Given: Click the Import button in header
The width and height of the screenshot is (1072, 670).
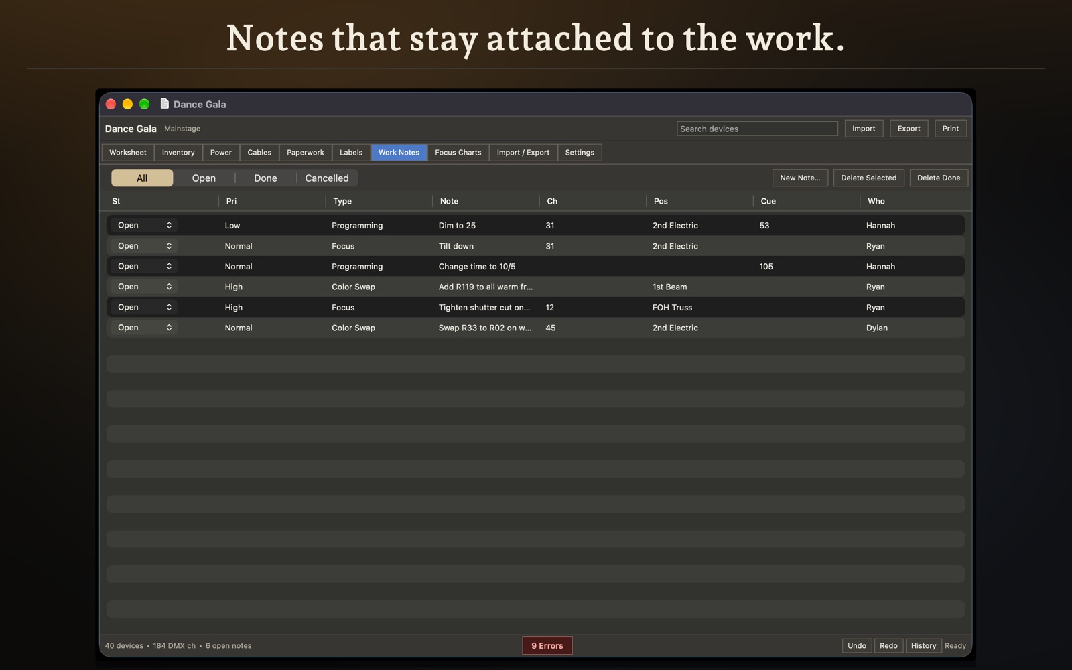Looking at the screenshot, I should pyautogui.click(x=864, y=129).
